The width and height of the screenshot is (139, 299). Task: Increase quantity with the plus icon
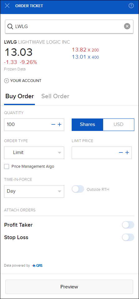pos(60,124)
